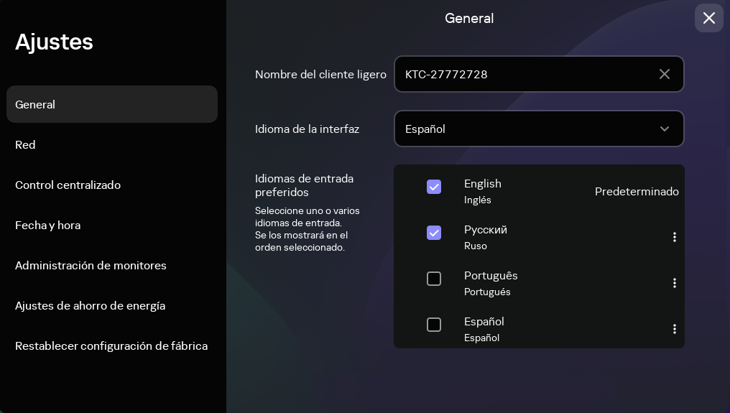Image resolution: width=730 pixels, height=413 pixels.
Task: Clear the thin client name field
Action: pyautogui.click(x=665, y=74)
